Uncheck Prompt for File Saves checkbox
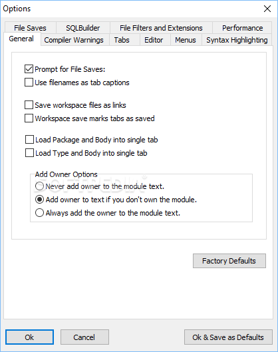 [29, 69]
